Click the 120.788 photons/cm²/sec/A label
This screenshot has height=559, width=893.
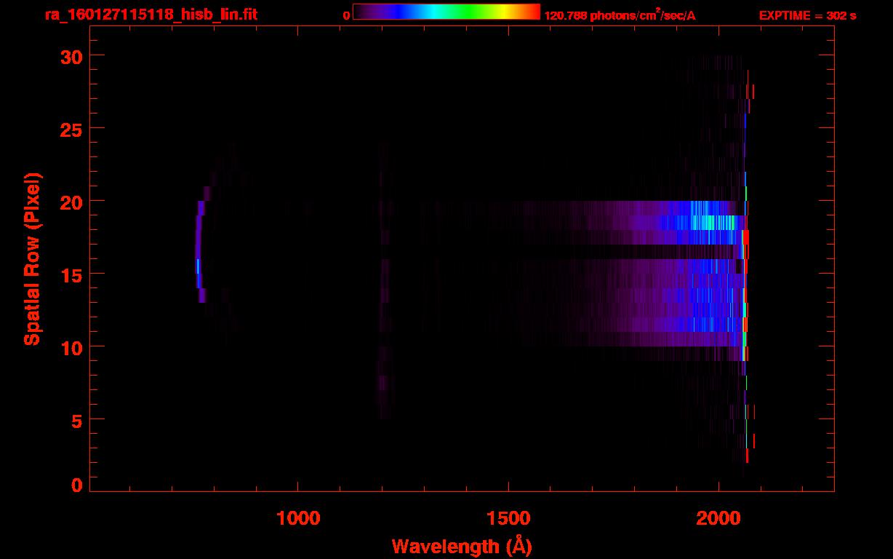[620, 15]
